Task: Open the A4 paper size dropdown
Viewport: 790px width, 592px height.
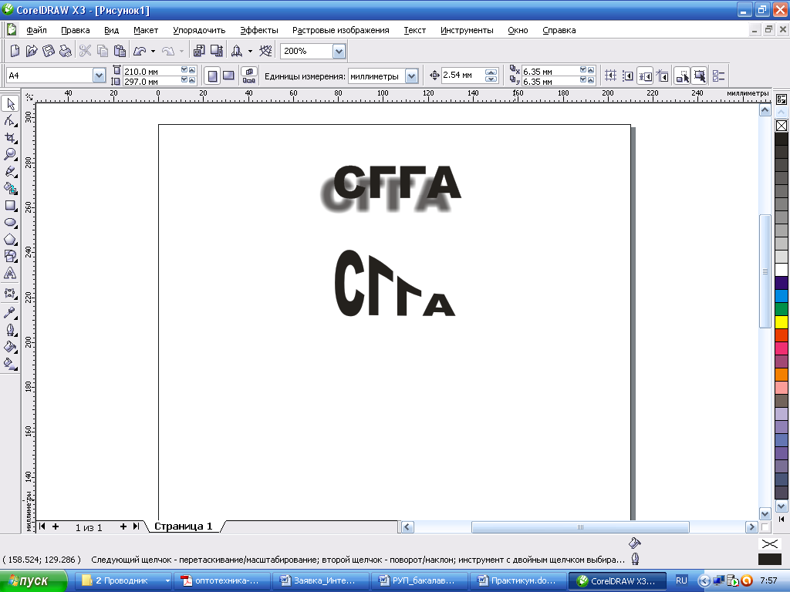Action: click(x=99, y=76)
